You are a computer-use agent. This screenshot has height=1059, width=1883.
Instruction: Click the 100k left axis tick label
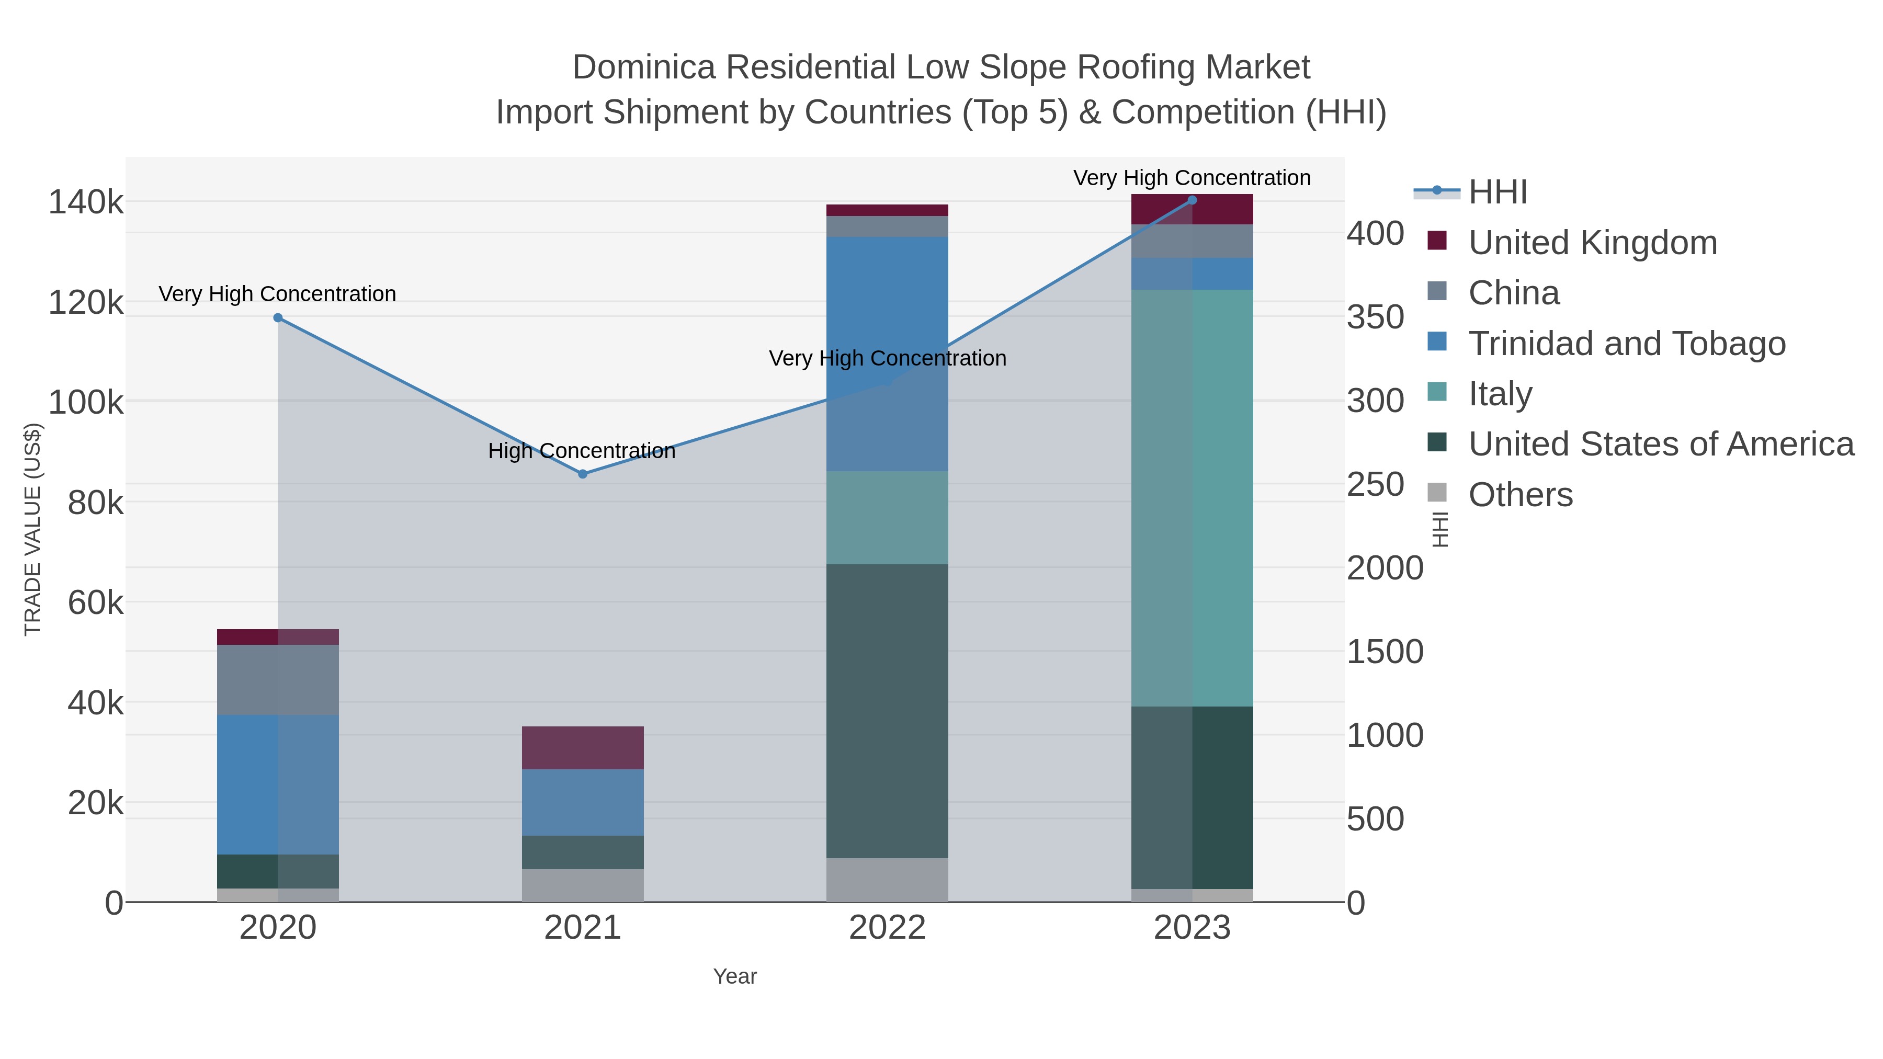86,403
